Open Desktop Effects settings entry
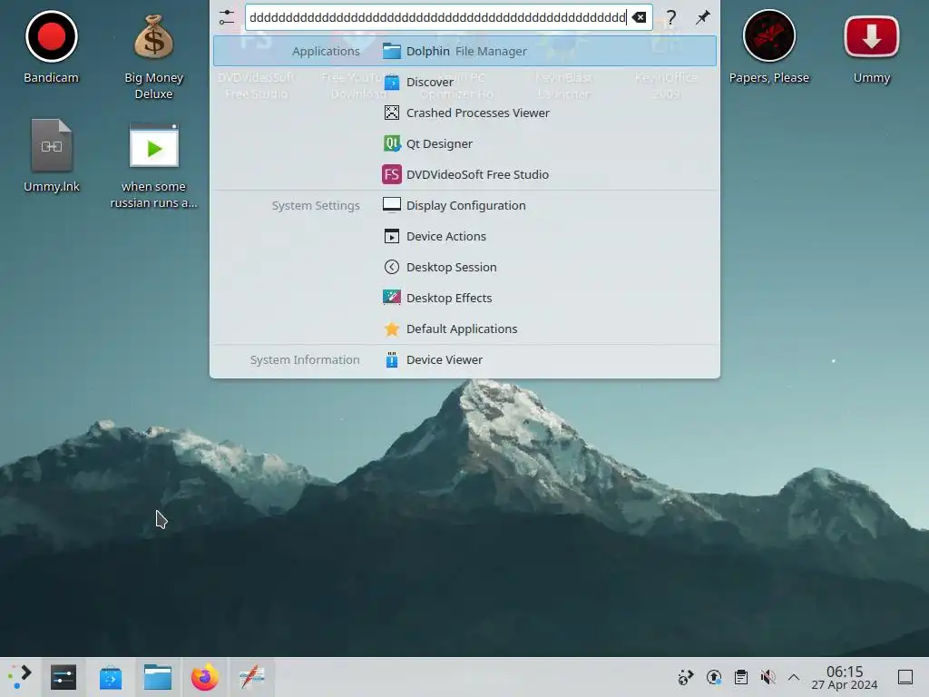Viewport: 929px width, 697px height. pyautogui.click(x=464, y=298)
